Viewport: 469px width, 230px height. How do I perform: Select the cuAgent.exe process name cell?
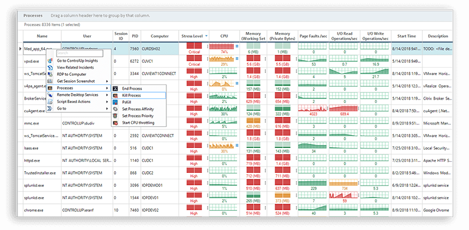[35, 111]
